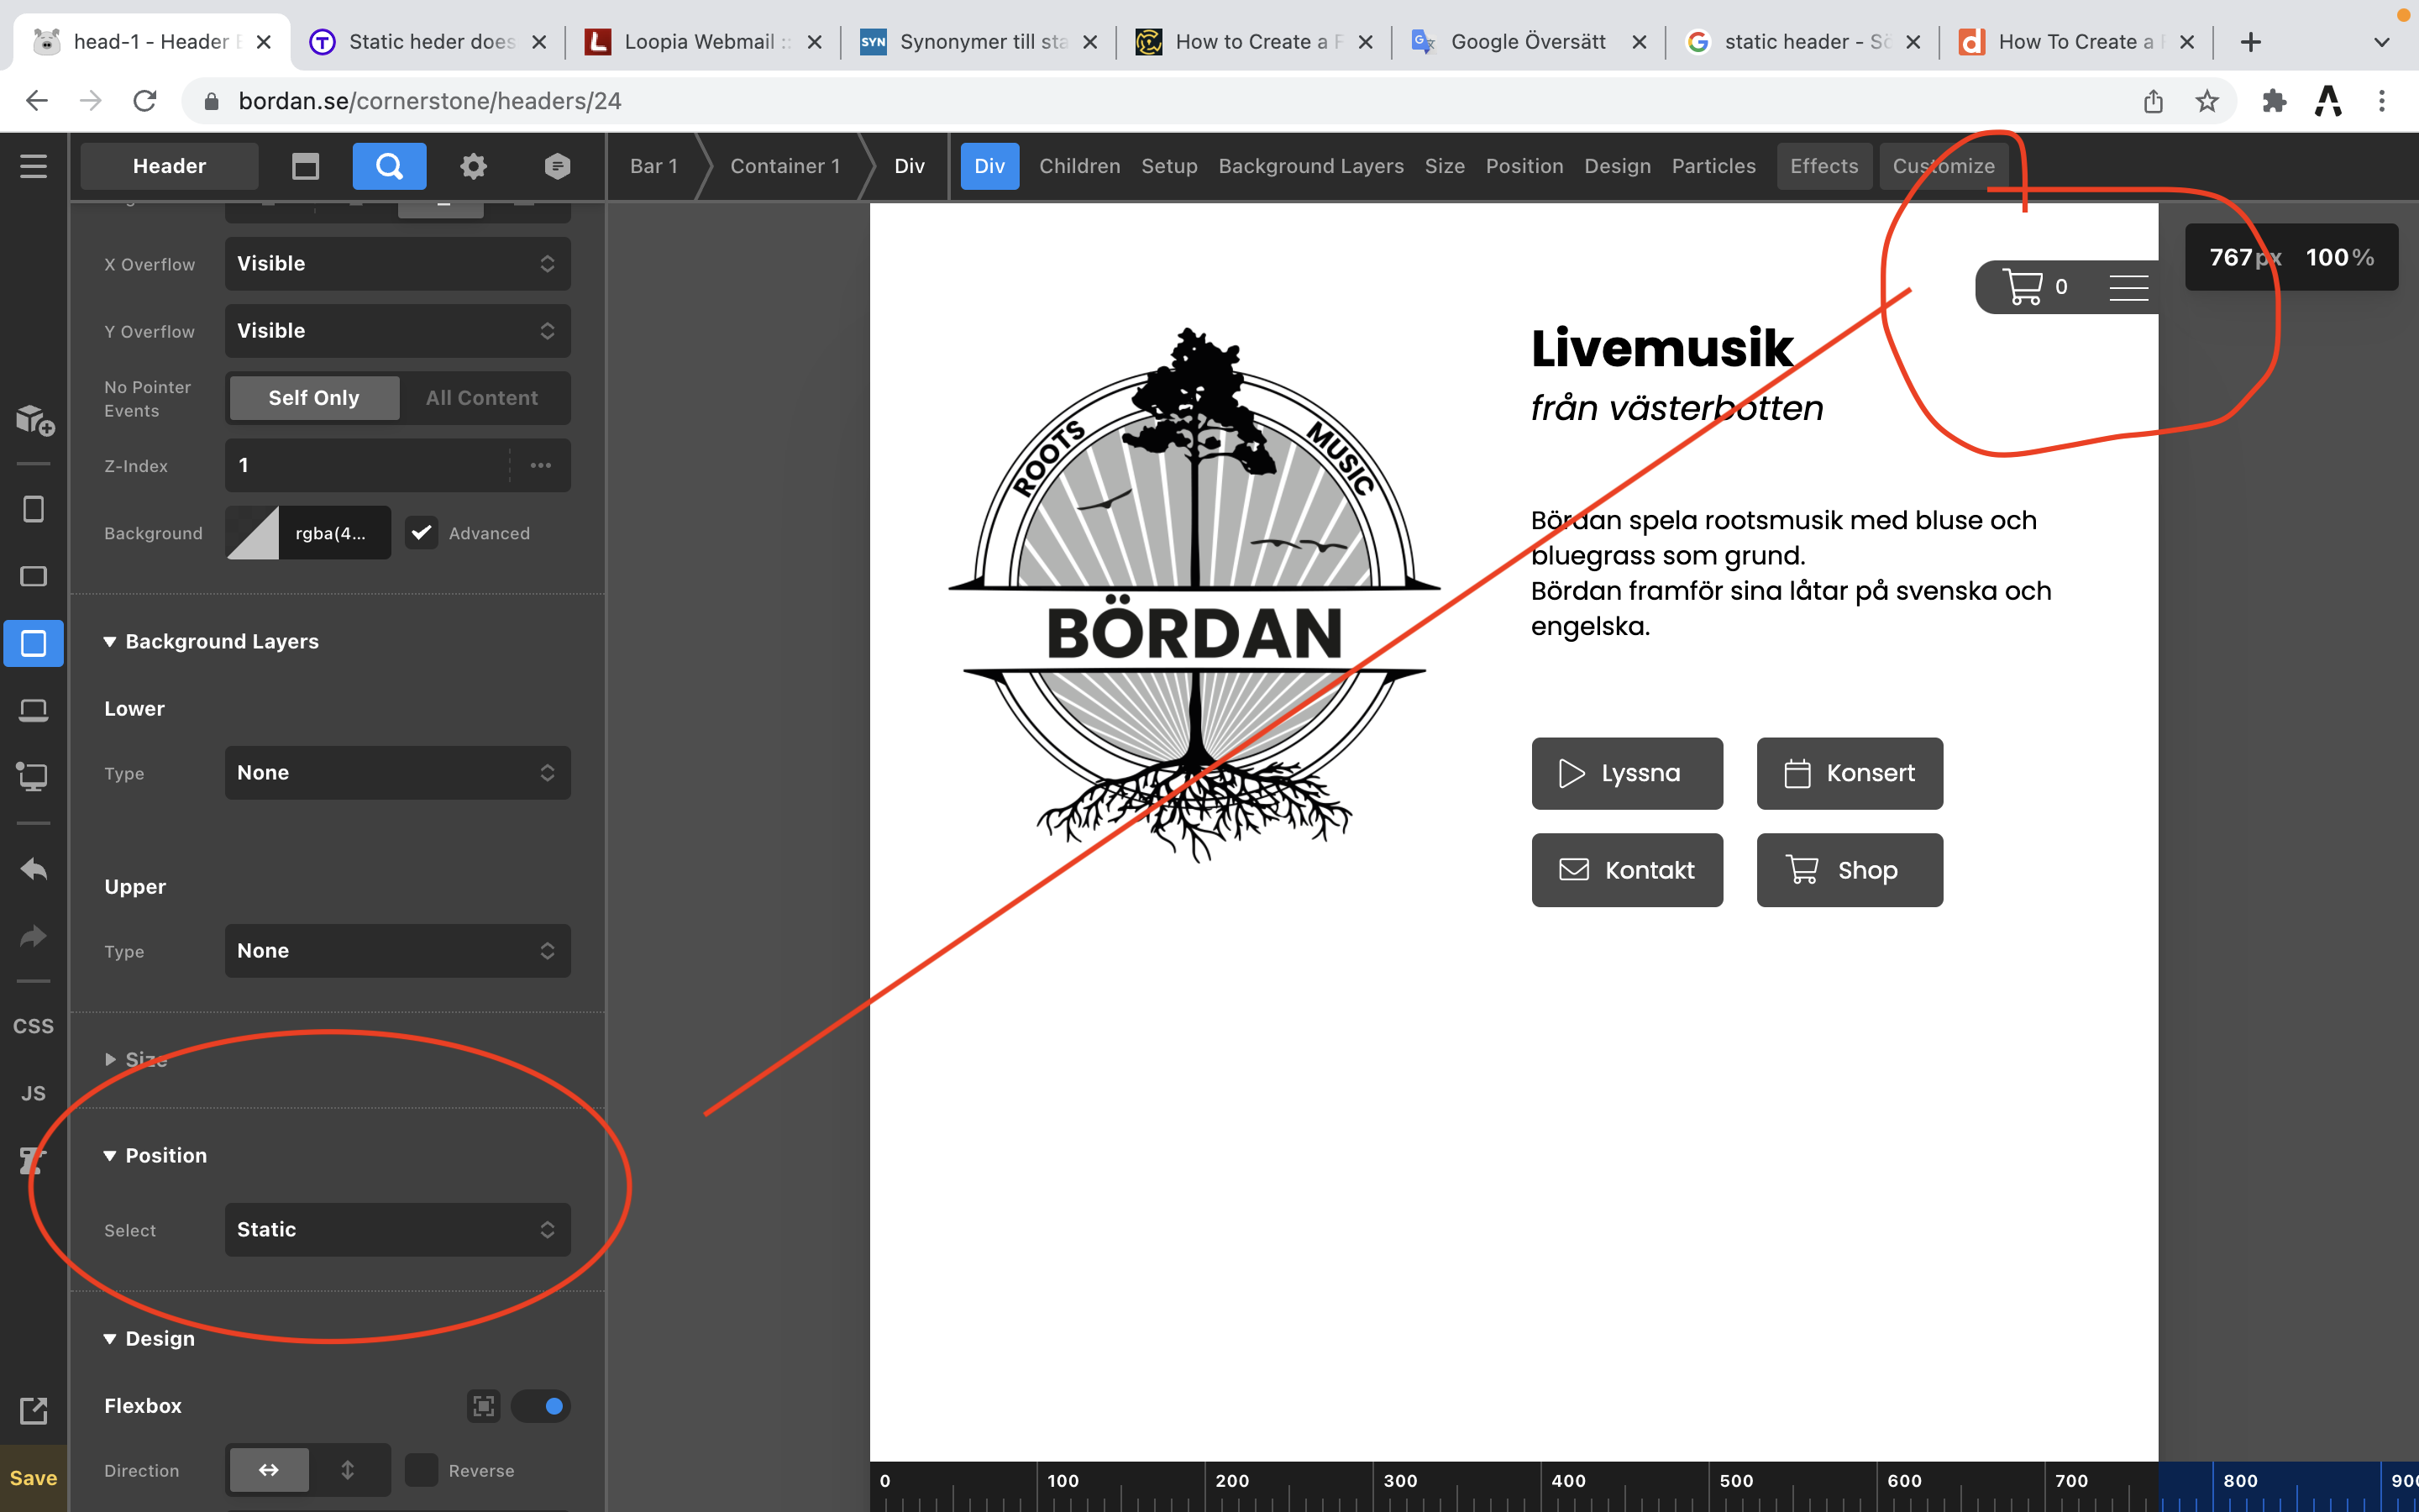
Task: Open the Effects tab
Action: [x=1824, y=166]
